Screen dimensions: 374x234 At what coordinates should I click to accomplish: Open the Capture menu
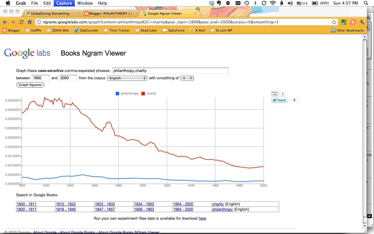coord(64,3)
